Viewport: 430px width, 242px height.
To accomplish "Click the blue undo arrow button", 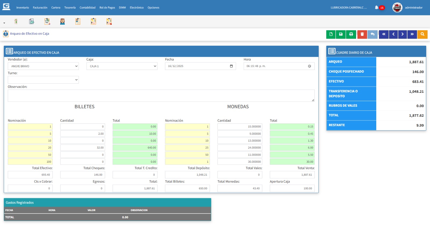I will tap(372, 34).
